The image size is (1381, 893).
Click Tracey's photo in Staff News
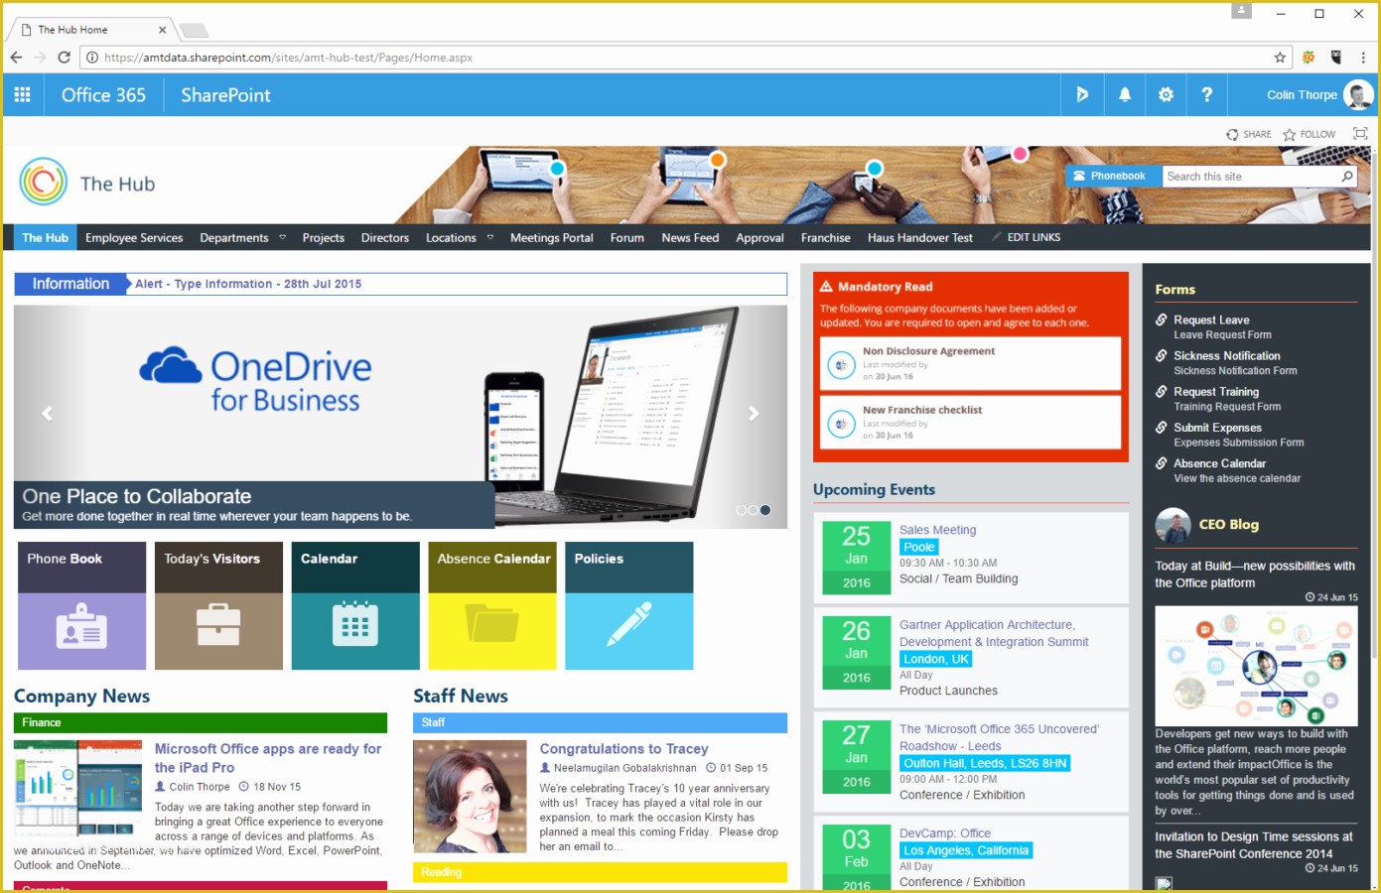point(470,798)
